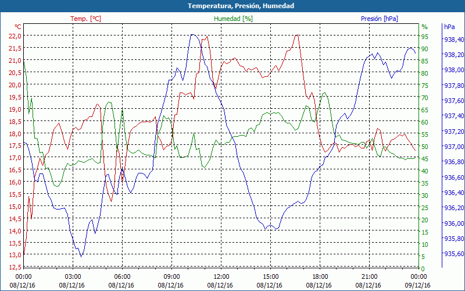Click the '938,20' pressure axis value
The image size is (465, 291).
coord(454,55)
